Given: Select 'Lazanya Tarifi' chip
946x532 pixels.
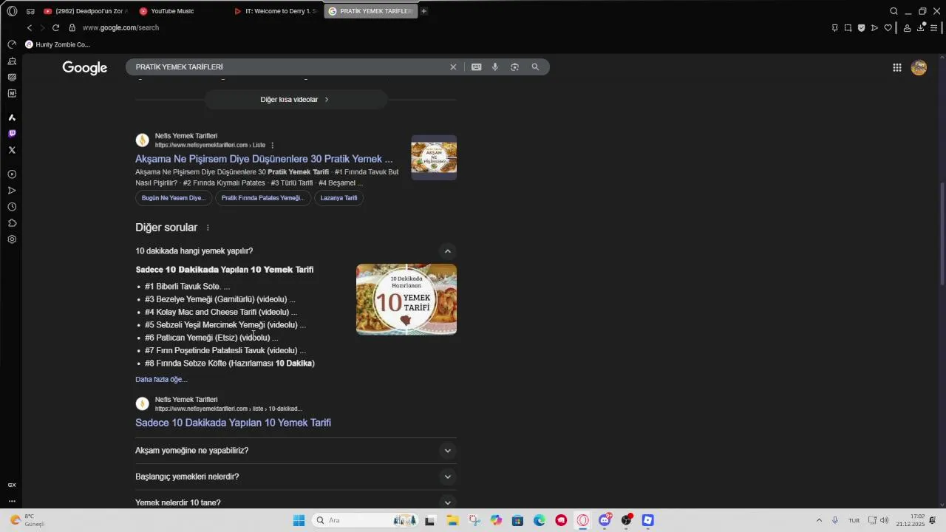Looking at the screenshot, I should 338,198.
